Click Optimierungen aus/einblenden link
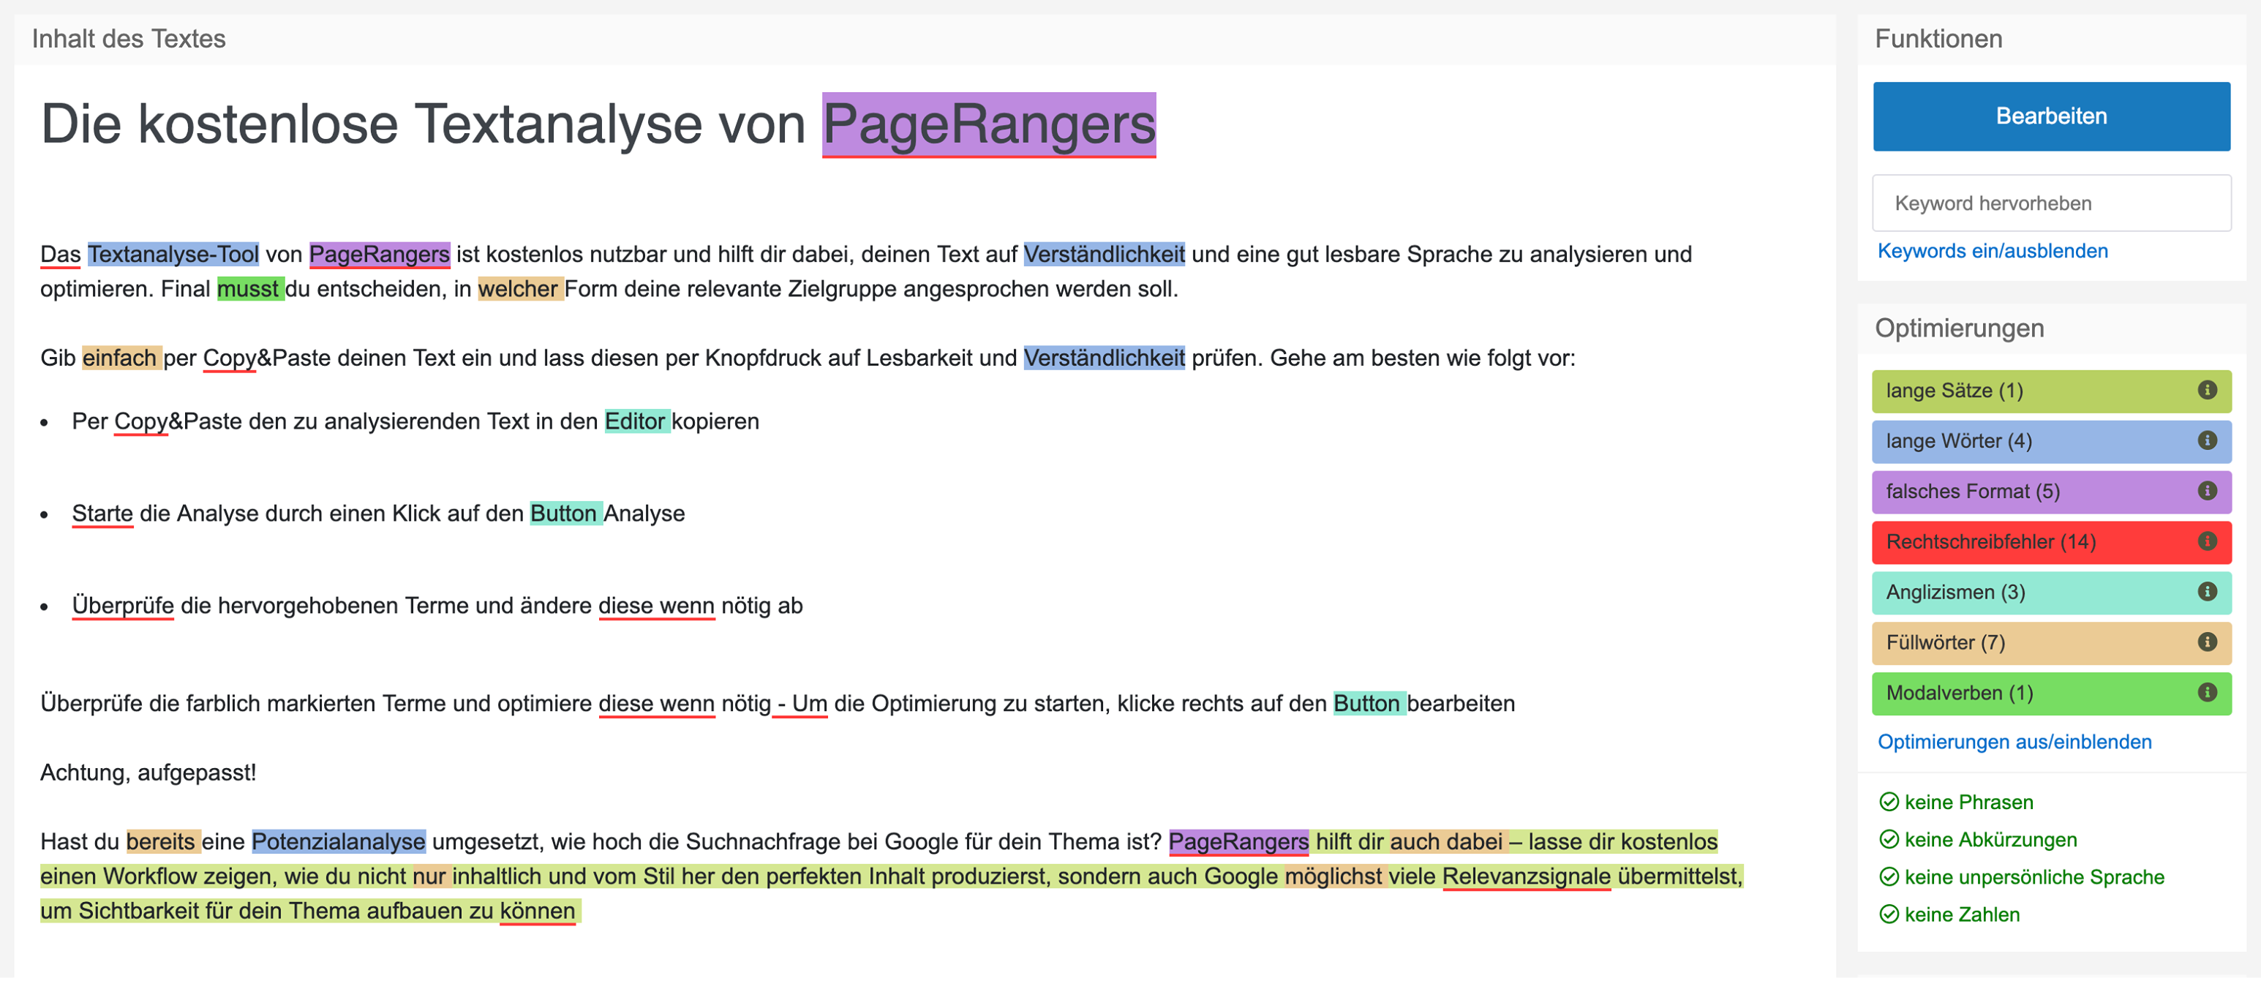Image resolution: width=2261 pixels, height=992 pixels. pyautogui.click(x=2014, y=742)
